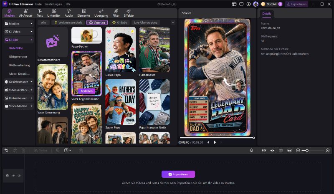This screenshot has width=334, height=194.
Task: Click the fit-timeline-to-window icon
Action: coord(289,150)
